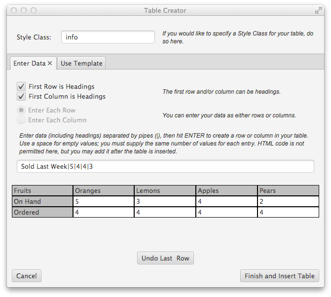This screenshot has width=331, height=297.
Task: Toggle First Column is Headings checkbox
Action: coord(21,96)
